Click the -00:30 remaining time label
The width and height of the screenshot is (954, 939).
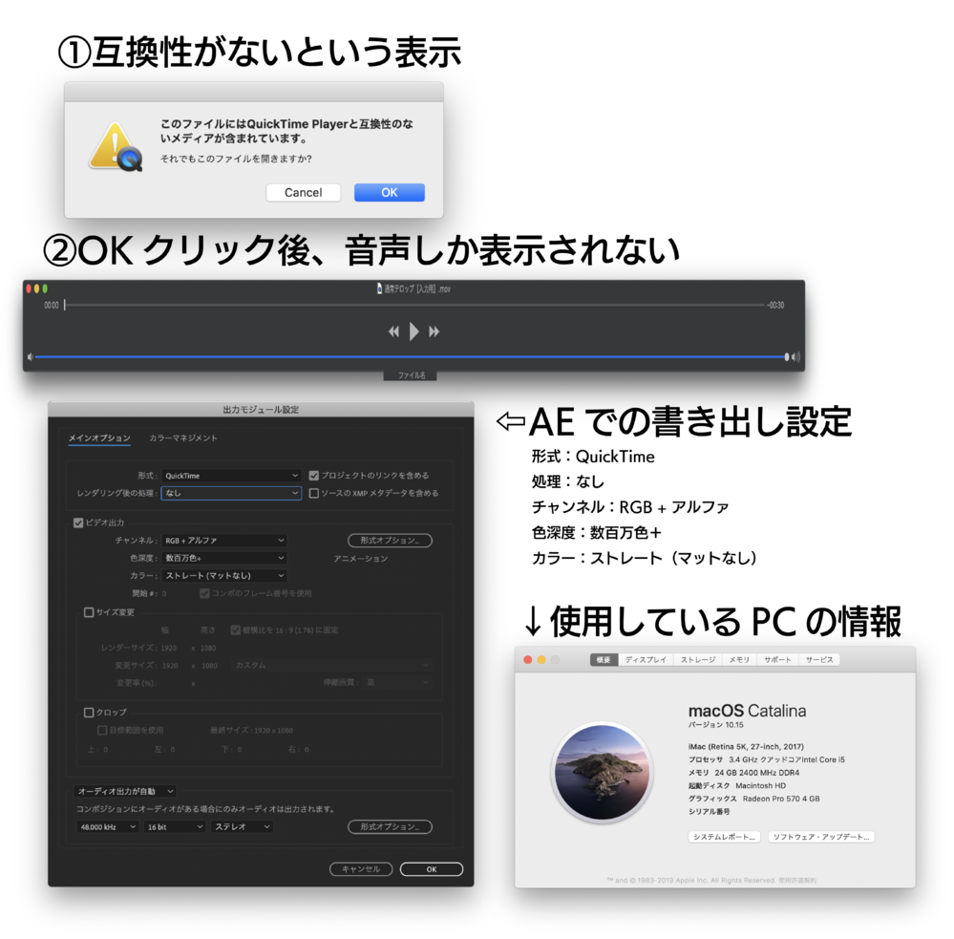775,305
